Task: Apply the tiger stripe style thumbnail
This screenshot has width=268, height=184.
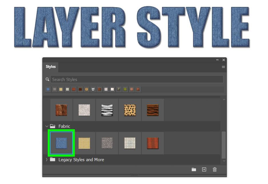Action: pos(153,110)
